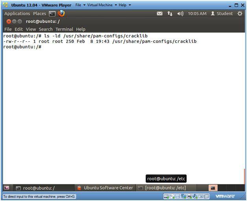Open the network connections indicator
Viewport: 247px width, 201px height.
pos(170,13)
